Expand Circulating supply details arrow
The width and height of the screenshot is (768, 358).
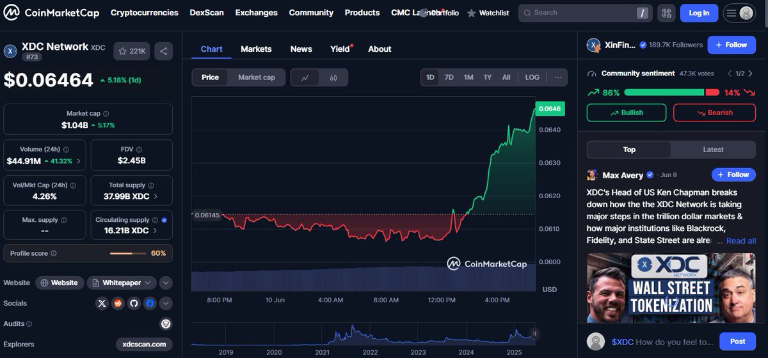point(155,230)
